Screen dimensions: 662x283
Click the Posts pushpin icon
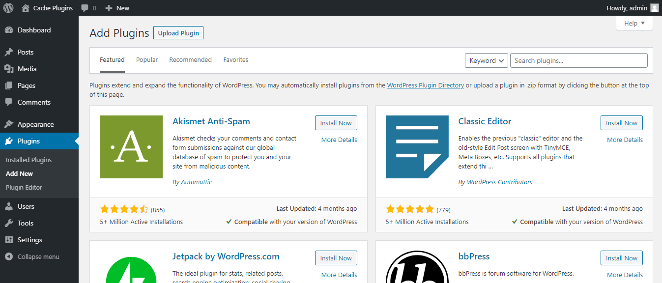coord(9,52)
